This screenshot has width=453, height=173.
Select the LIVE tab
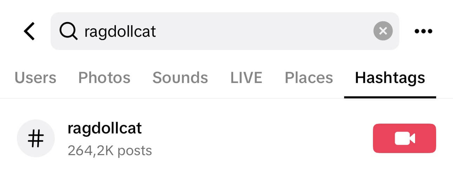246,77
